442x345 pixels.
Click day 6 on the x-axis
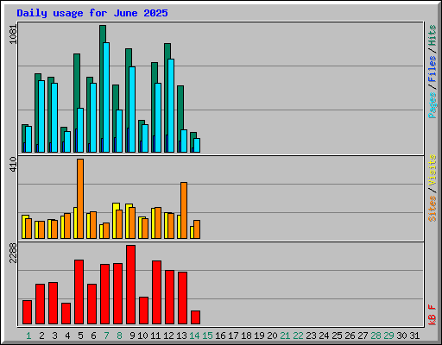point(93,336)
